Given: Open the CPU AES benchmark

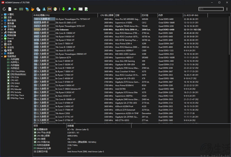Looking at the screenshot, I should 14,80.
